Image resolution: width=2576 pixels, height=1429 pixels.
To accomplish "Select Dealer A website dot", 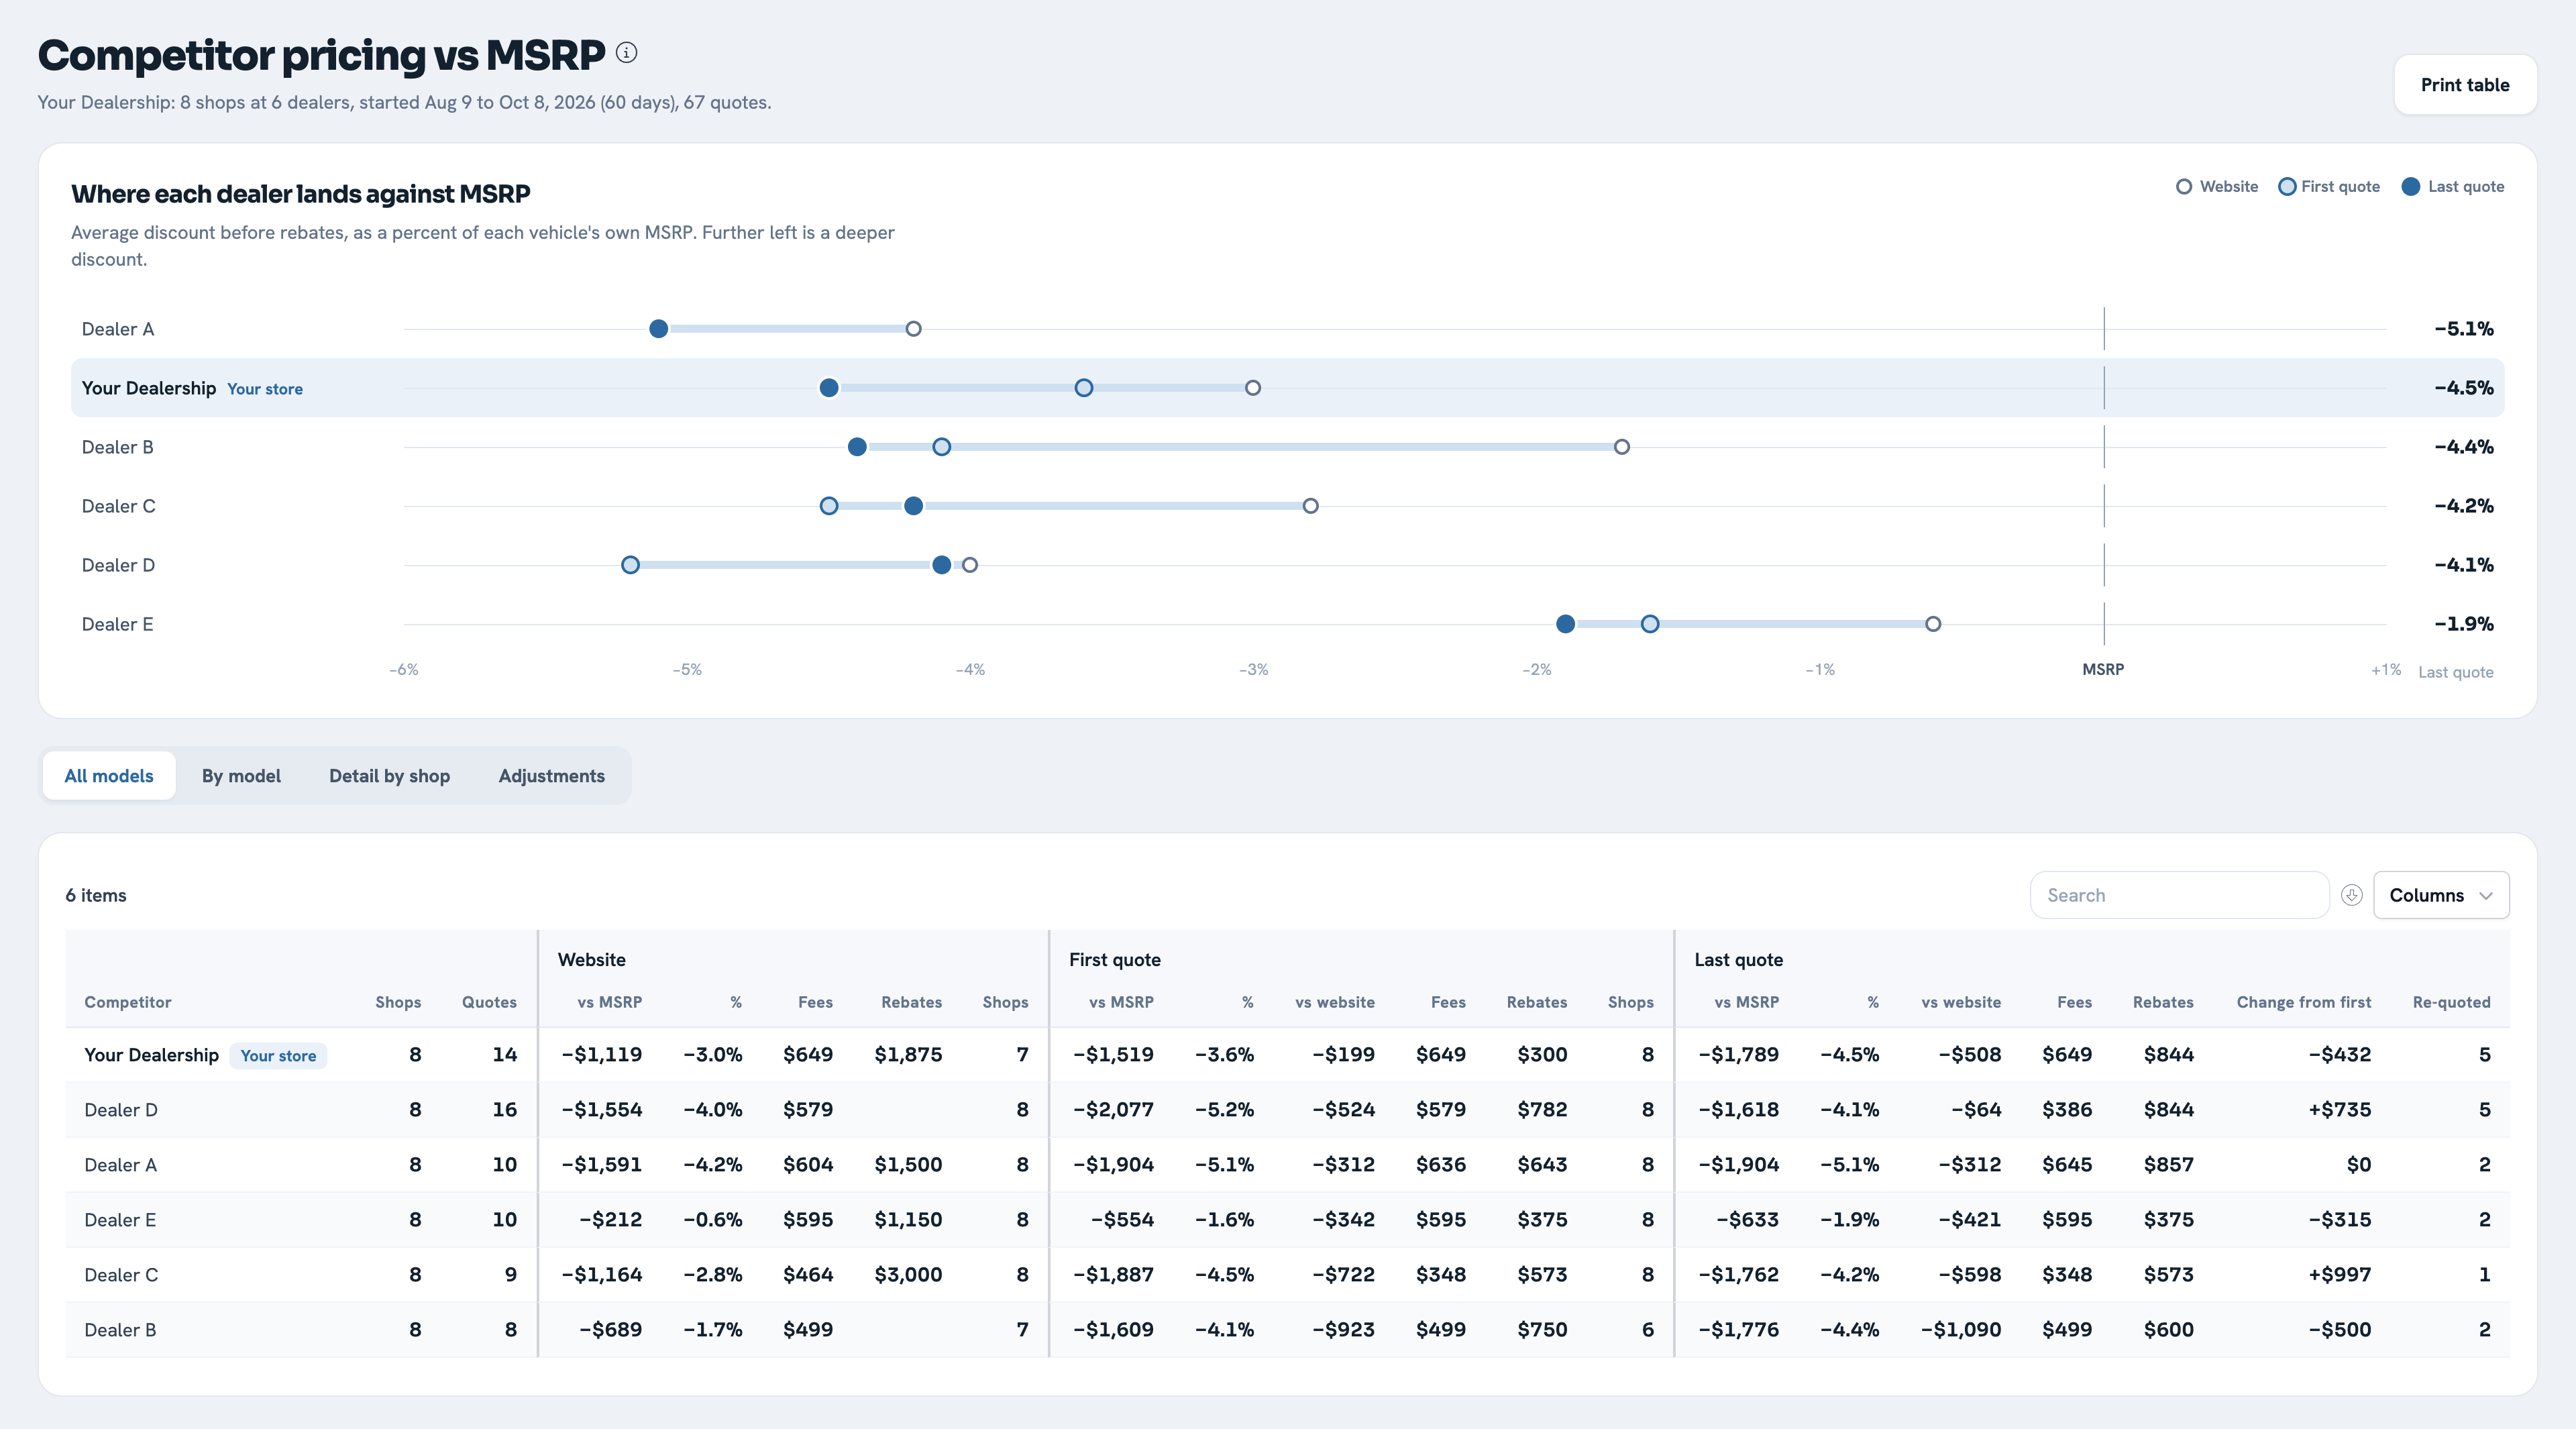I will click(x=913, y=329).
